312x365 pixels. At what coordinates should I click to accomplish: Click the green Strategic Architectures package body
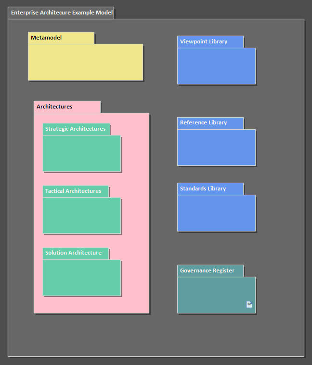click(81, 153)
